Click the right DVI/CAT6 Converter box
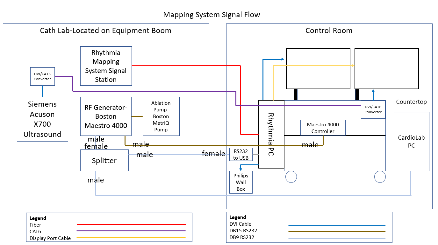438x245 pixels. click(373, 109)
